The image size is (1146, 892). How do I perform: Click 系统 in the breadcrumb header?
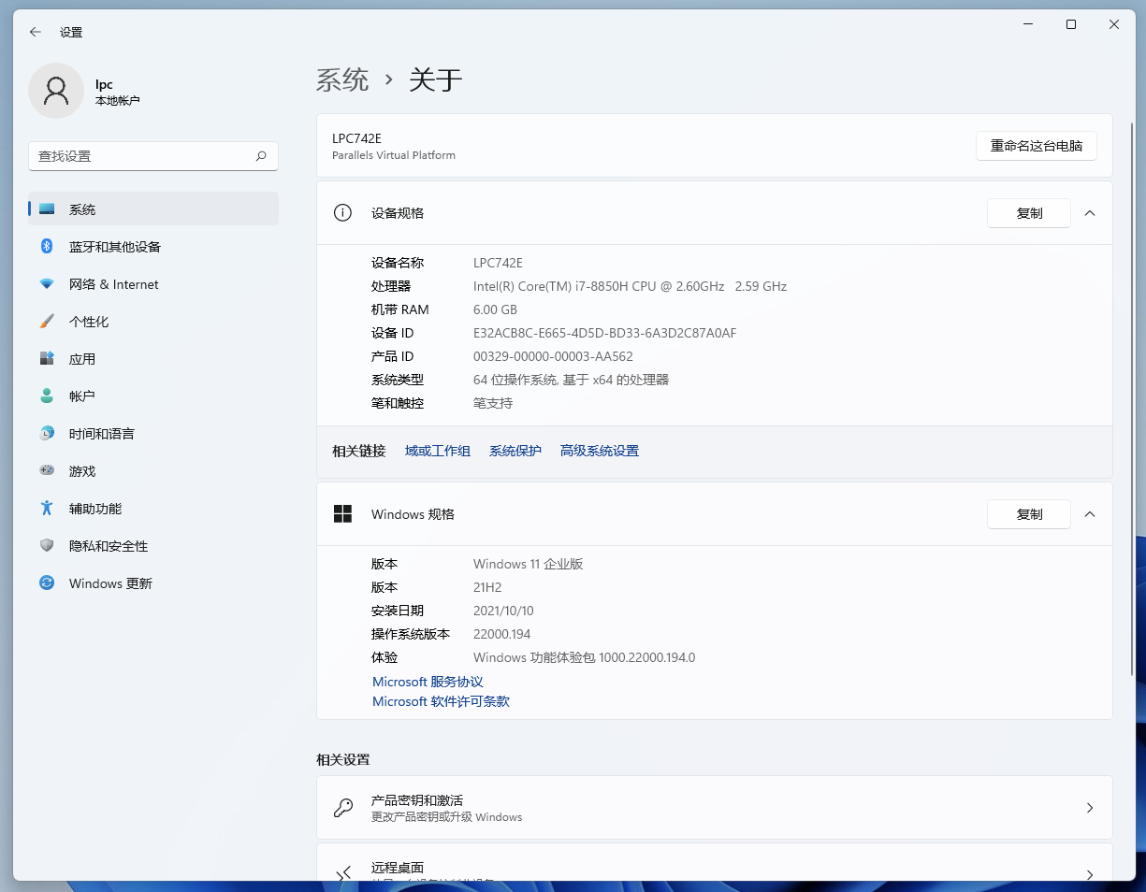point(342,79)
